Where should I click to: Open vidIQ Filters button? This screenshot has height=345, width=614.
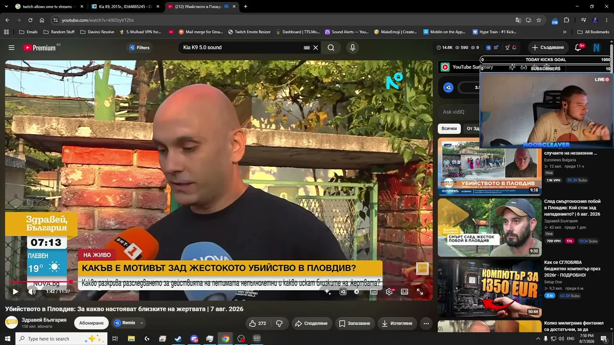point(139,47)
